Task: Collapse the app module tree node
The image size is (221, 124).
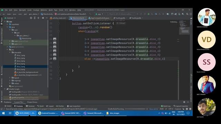Action: tap(5, 21)
